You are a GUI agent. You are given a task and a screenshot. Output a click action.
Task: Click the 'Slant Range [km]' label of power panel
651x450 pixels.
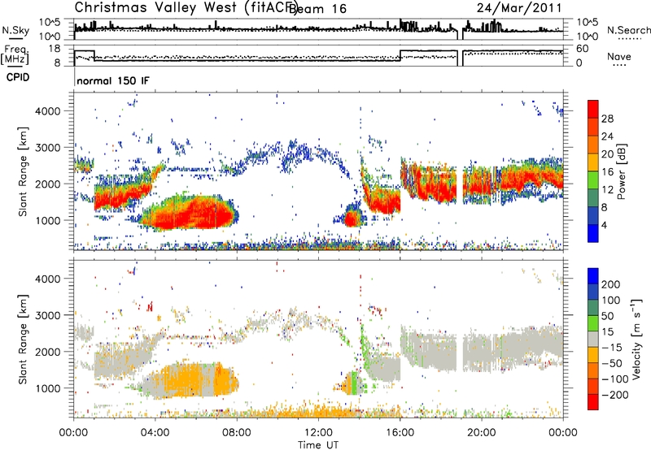(23, 171)
